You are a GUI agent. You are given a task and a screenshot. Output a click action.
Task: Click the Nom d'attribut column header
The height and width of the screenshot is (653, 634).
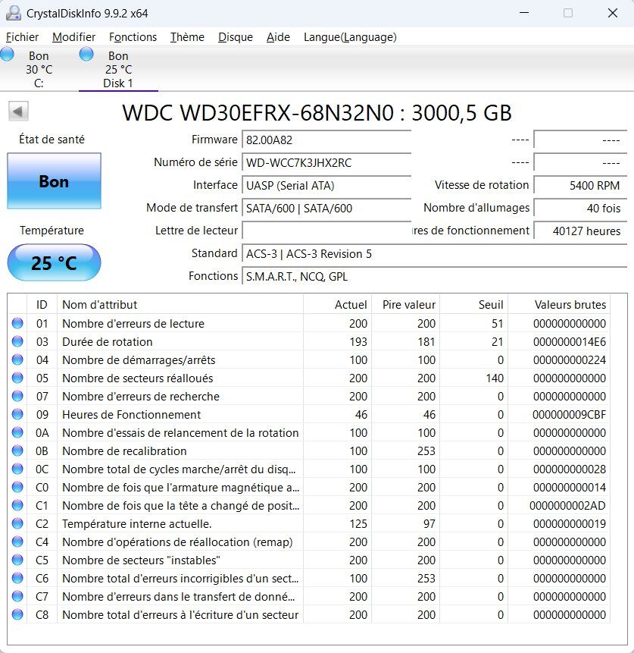coord(180,304)
